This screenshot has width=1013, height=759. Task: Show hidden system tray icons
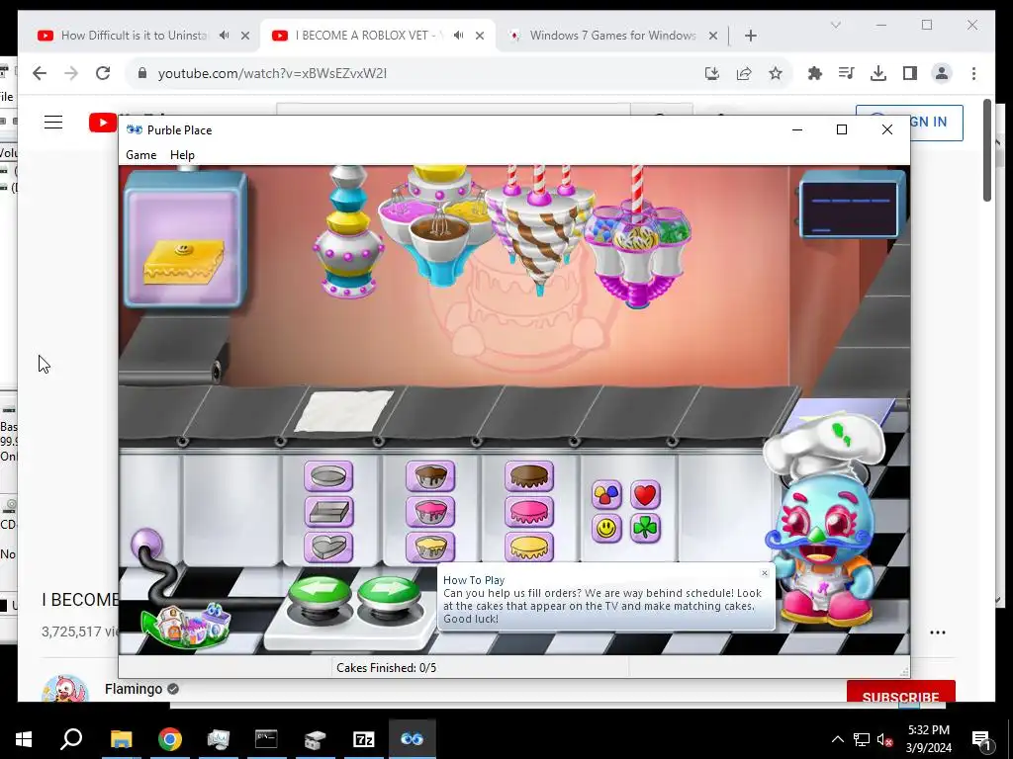[x=837, y=739]
